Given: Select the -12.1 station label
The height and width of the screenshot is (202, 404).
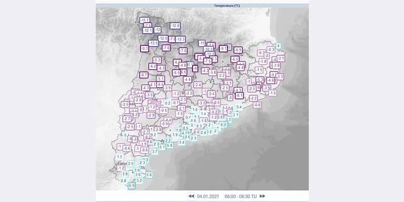Looking at the screenshot, I should [x=148, y=31].
